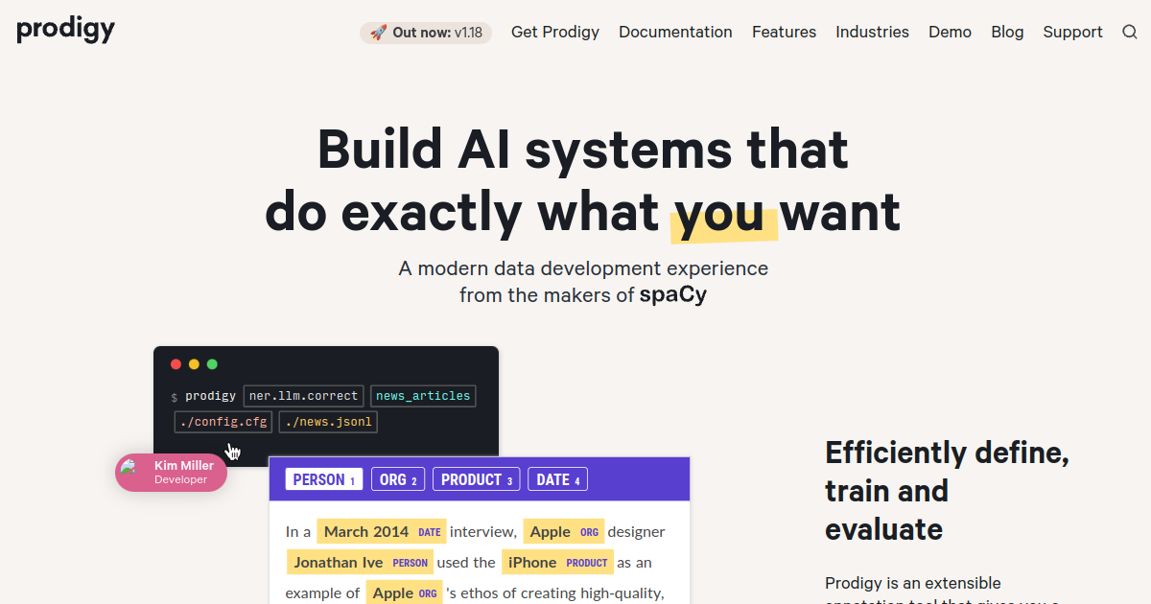
Task: Click the highlighted March 2014 DATE entity
Action: [382, 531]
